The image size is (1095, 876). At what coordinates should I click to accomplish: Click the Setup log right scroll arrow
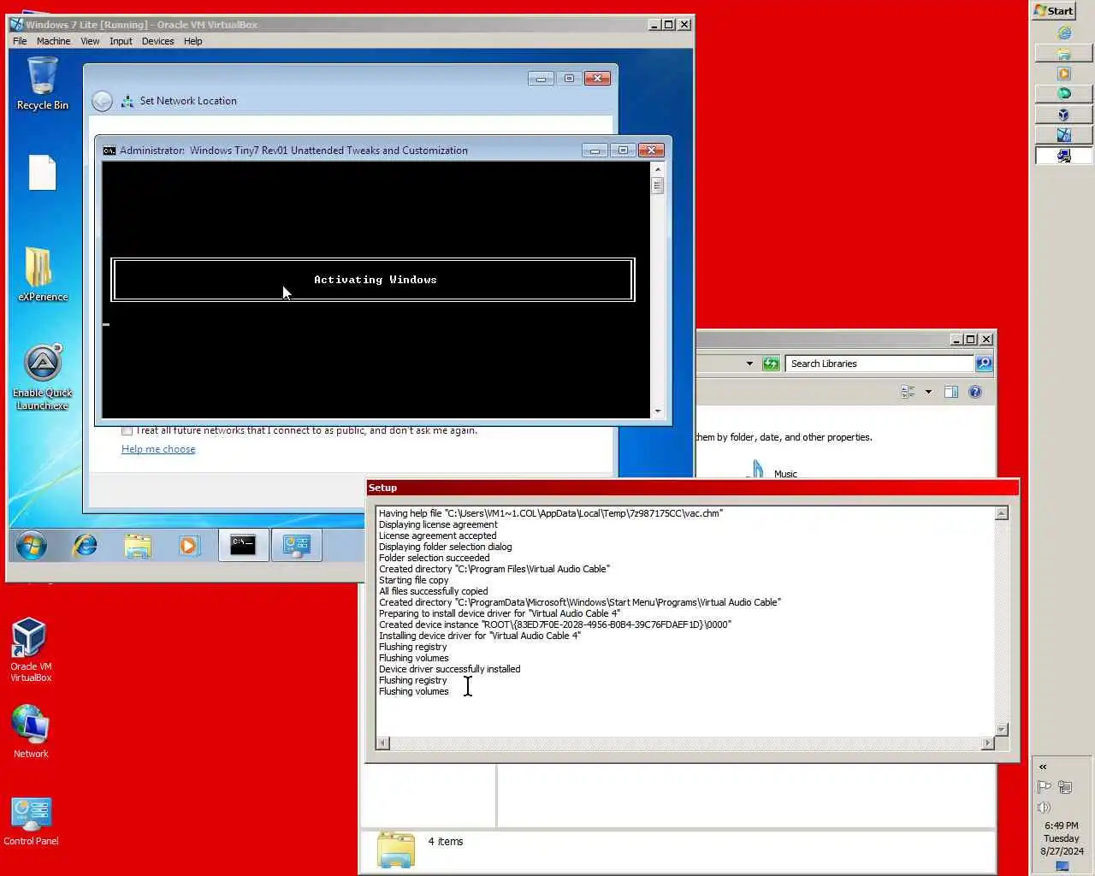pos(988,743)
